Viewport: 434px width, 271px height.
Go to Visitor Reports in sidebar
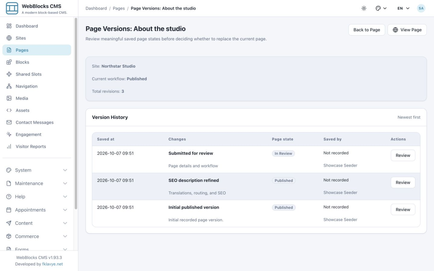pyautogui.click(x=37, y=146)
